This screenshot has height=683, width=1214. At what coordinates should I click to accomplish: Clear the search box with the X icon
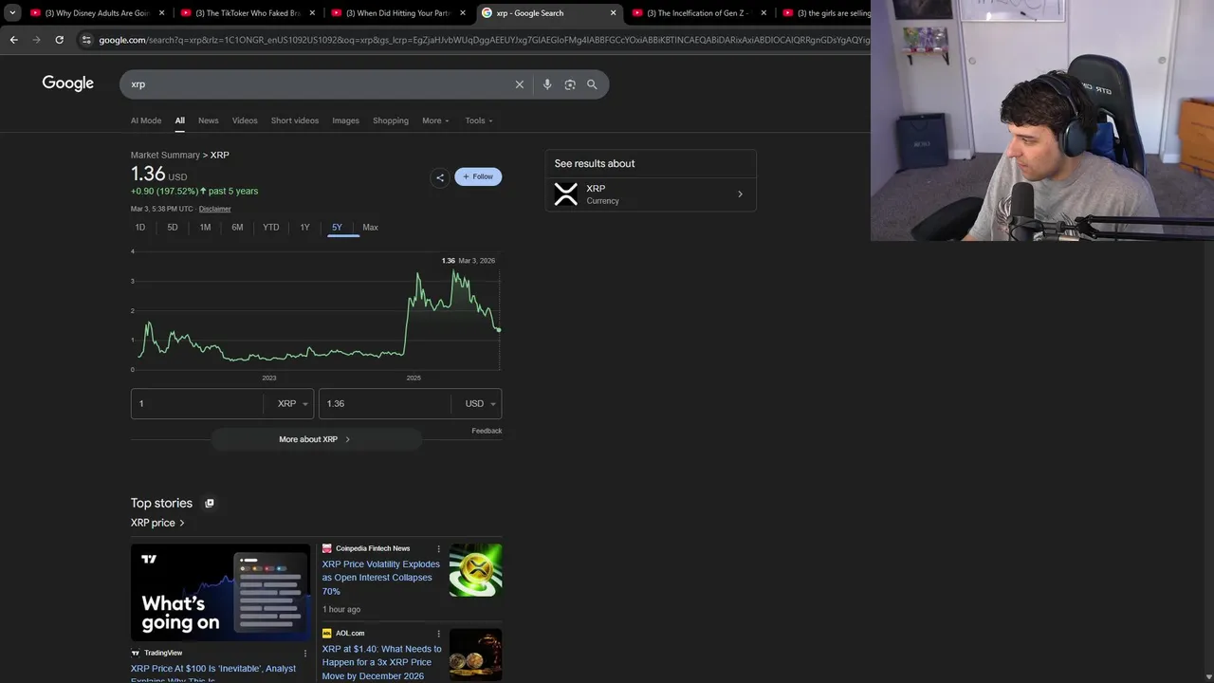pyautogui.click(x=520, y=84)
